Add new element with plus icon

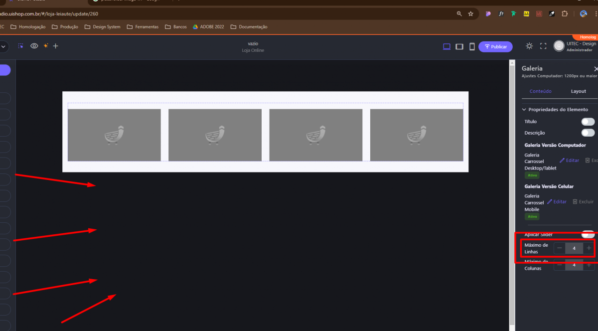click(56, 46)
